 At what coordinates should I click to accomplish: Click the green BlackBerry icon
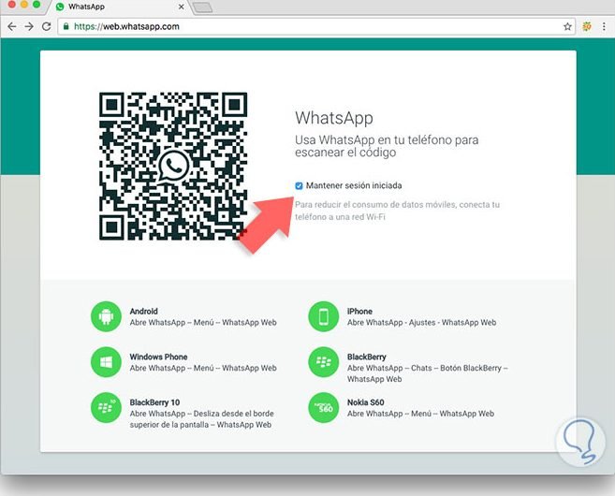323,362
